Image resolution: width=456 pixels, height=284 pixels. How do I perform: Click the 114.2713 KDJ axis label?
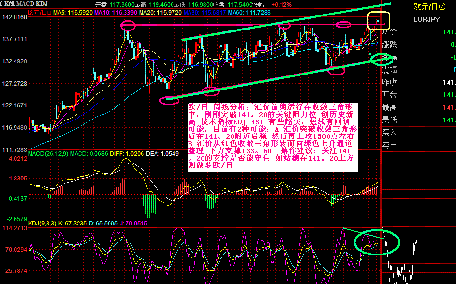pos(15,228)
